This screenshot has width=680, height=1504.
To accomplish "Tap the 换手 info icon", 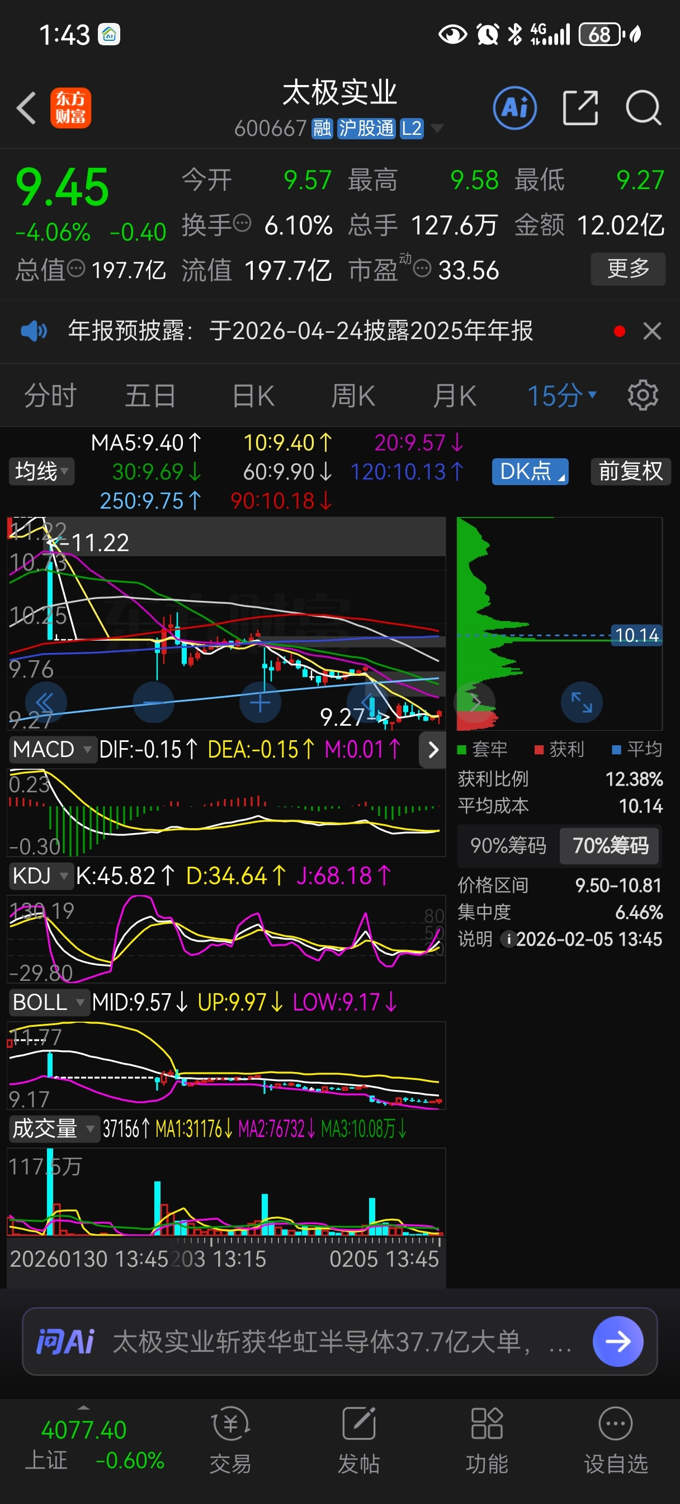I will (x=242, y=223).
